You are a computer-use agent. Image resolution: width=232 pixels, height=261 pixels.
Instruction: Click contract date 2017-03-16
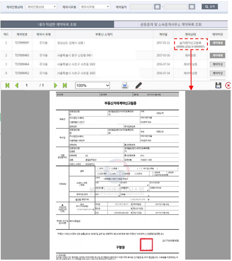pyautogui.click(x=163, y=55)
